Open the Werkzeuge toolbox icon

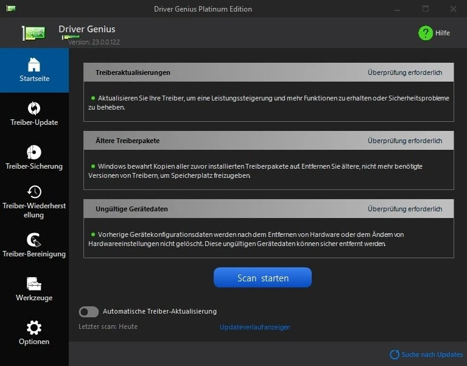(34, 284)
